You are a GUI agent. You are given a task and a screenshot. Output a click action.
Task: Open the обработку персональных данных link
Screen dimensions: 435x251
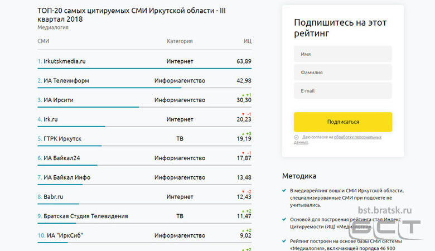coord(357,137)
